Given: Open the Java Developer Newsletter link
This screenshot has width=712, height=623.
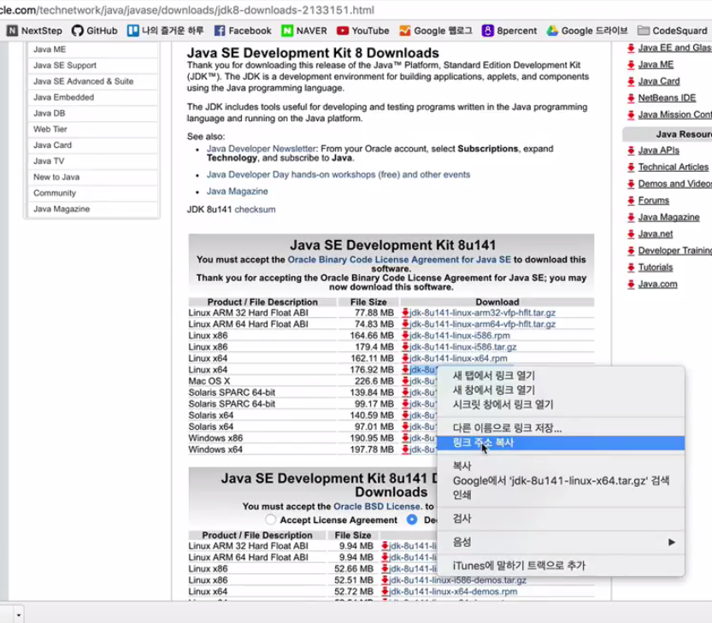Looking at the screenshot, I should [261, 149].
